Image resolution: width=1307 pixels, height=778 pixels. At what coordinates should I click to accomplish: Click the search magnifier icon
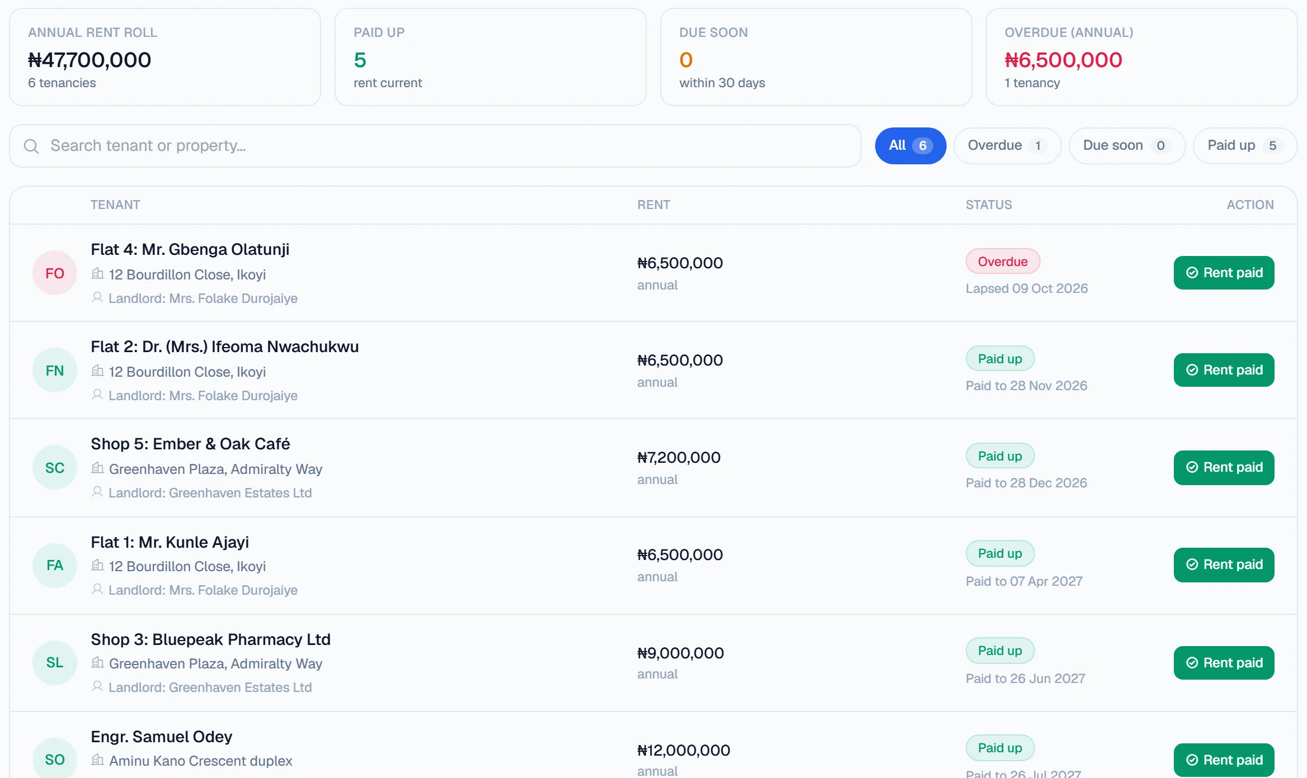31,146
